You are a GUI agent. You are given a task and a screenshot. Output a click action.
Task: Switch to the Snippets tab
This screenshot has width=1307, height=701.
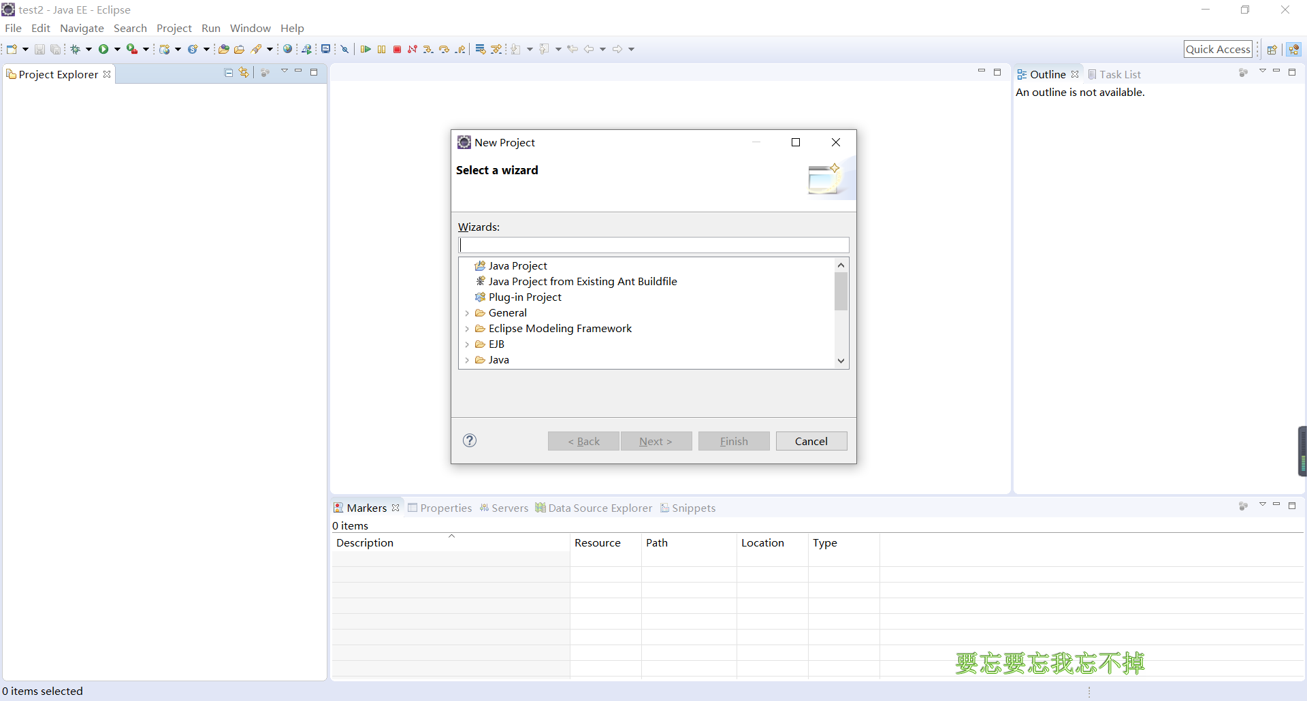click(x=688, y=508)
